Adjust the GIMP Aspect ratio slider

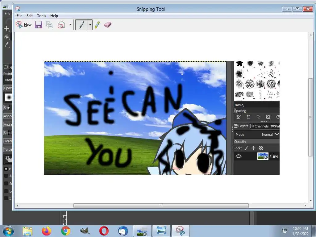click(x=8, y=116)
